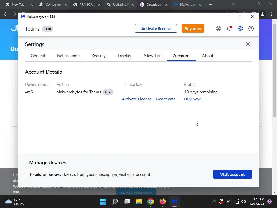The width and height of the screenshot is (277, 208).
Task: Click the Activate license button in the header
Action: (x=156, y=28)
